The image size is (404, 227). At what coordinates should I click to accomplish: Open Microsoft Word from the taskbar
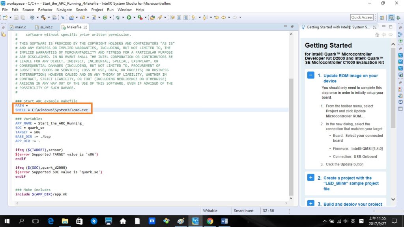click(x=224, y=221)
